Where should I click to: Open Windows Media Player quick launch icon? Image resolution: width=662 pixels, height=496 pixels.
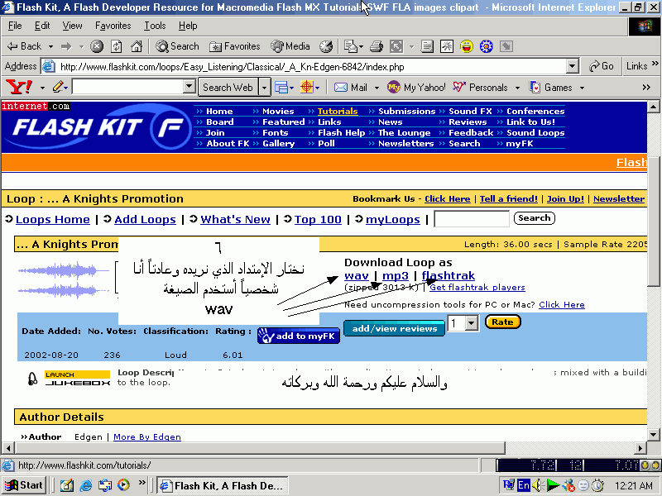[123, 485]
